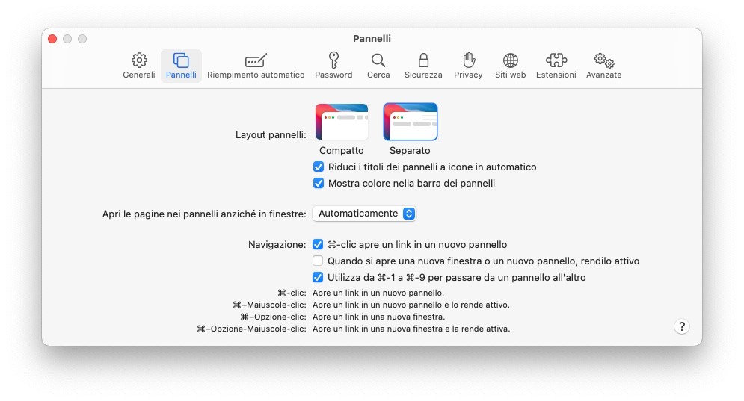Open the Privacy hand pane
Image resolution: width=744 pixels, height=401 pixels.
[468, 66]
